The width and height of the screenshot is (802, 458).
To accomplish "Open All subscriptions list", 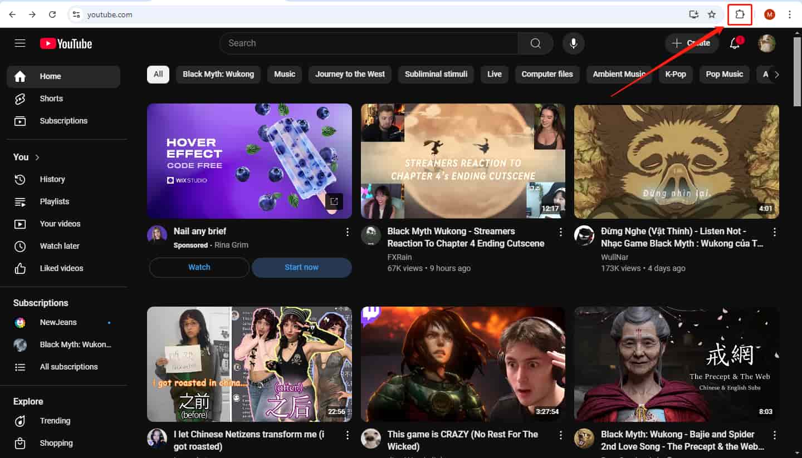I will [63, 367].
